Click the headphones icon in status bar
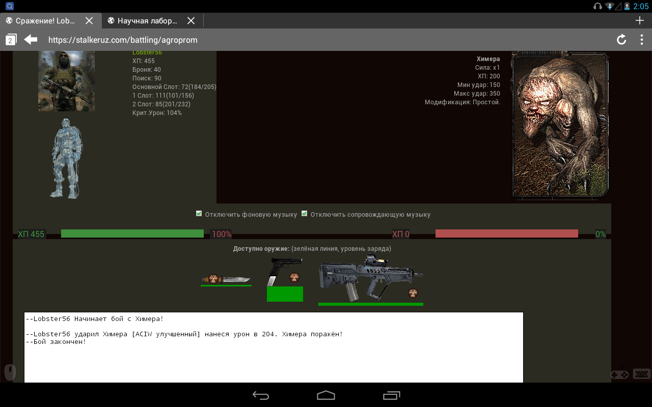The image size is (652, 407). (597, 7)
